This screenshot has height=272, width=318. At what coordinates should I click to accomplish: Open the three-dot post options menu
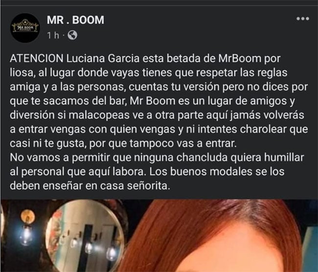point(302,19)
